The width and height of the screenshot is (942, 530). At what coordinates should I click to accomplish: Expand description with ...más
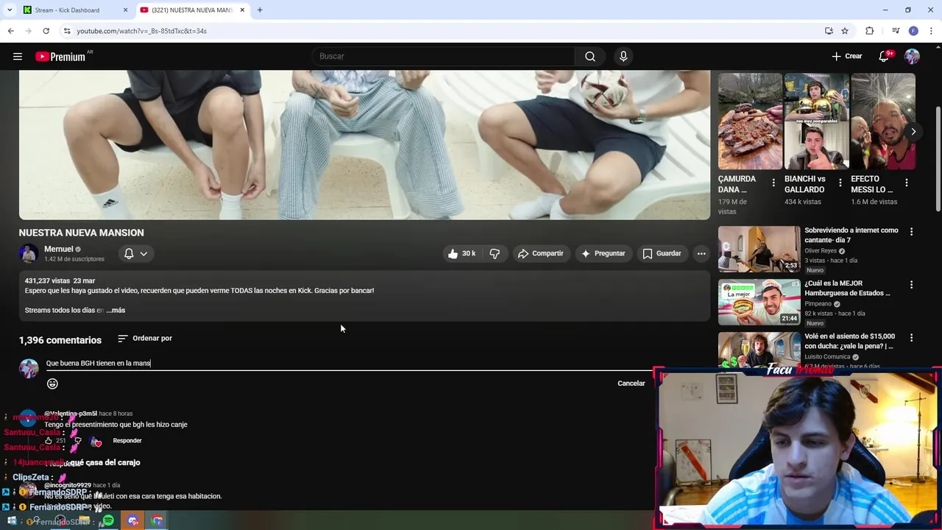pyautogui.click(x=116, y=310)
